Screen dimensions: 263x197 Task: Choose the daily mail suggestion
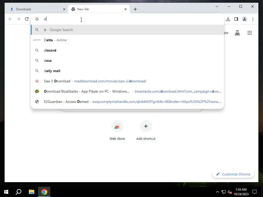click(x=127, y=71)
